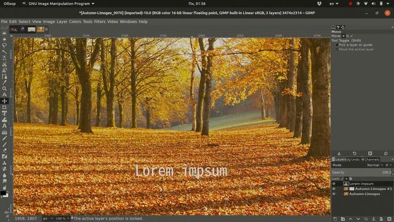
Task: Select the Rectangle Select tool in toolbox
Action: pos(4,33)
